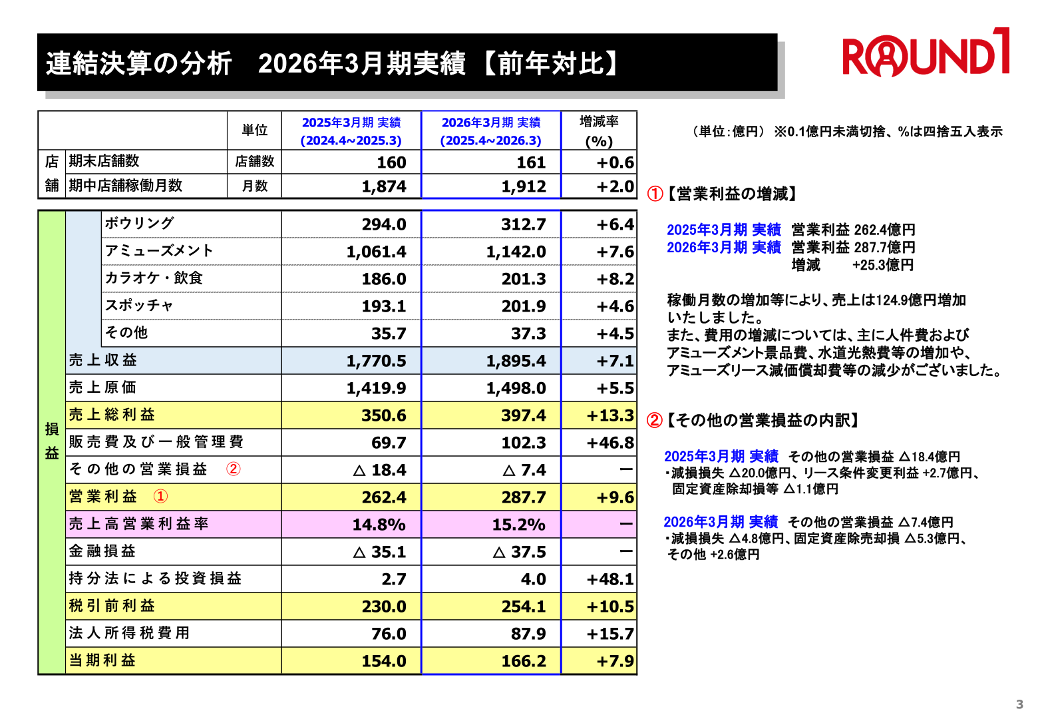
Task: Click the その他の営業損益 row label
Action: tap(138, 469)
